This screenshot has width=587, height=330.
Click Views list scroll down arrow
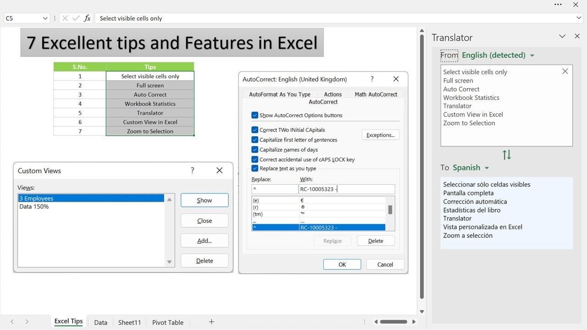[169, 262]
